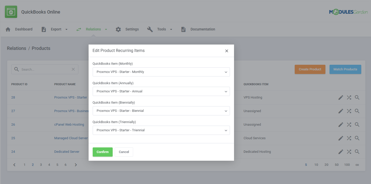Open the Documentation menu item

[x=203, y=29]
